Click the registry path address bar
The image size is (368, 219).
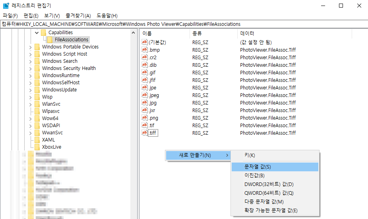coord(184,24)
